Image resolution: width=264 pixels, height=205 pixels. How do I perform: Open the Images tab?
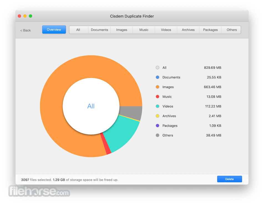point(121,30)
